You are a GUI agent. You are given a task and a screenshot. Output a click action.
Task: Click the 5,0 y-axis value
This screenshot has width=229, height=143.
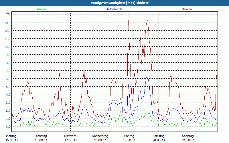pos(8,87)
